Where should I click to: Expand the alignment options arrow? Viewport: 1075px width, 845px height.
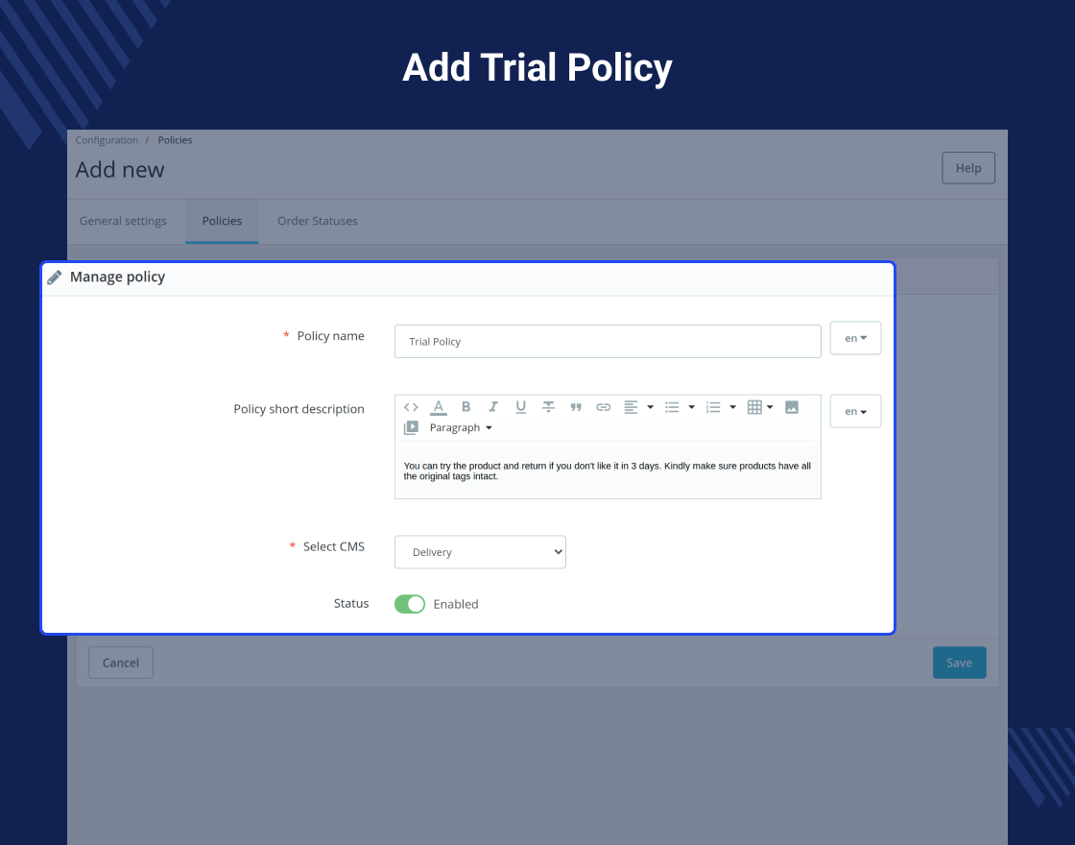[650, 407]
